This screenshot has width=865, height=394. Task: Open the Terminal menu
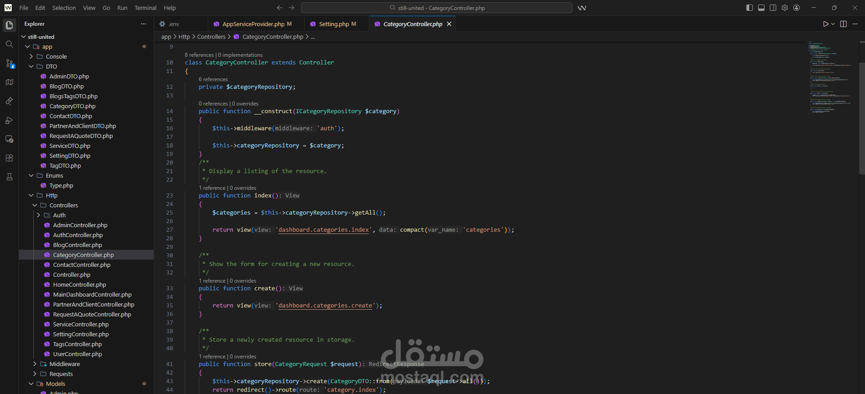(145, 8)
